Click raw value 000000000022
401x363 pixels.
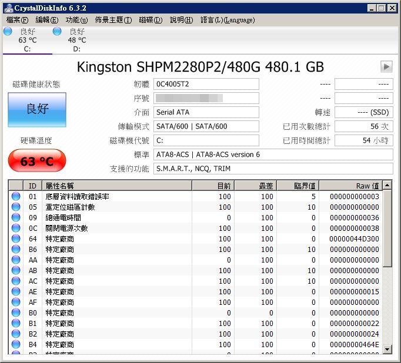(354, 324)
